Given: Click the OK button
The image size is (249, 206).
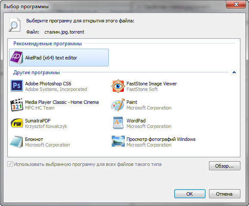Looking at the screenshot, I should point(190,194).
